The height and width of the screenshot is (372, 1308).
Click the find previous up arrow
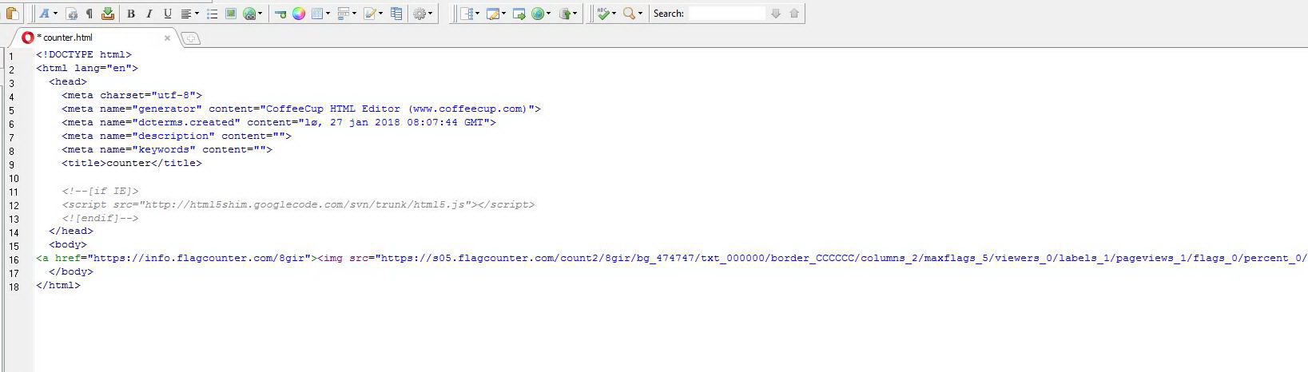click(x=794, y=14)
